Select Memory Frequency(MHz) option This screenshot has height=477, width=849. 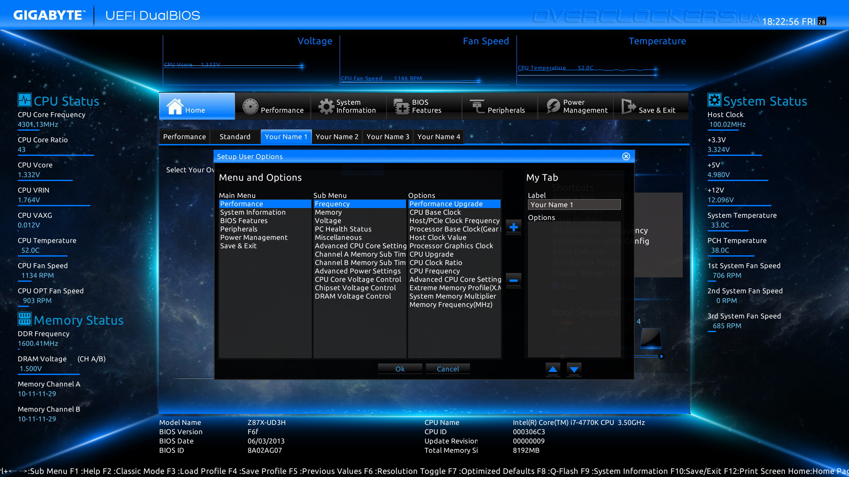click(x=455, y=304)
